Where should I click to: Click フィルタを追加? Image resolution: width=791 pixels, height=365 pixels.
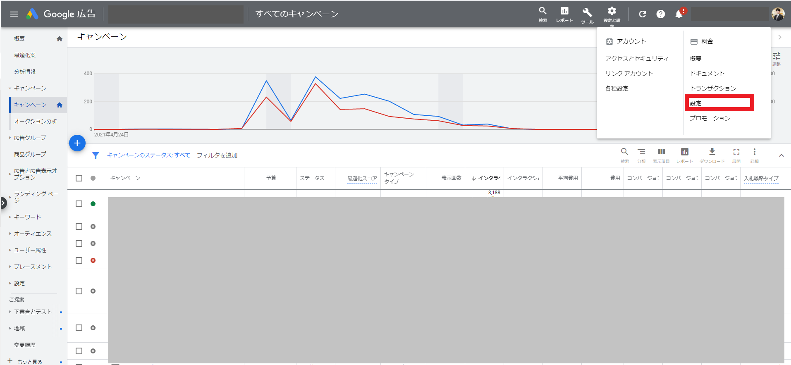pos(217,155)
